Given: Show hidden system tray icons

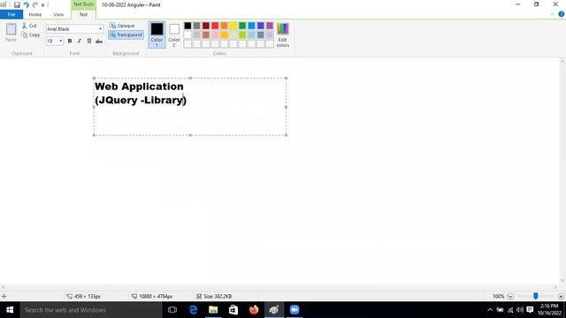Looking at the screenshot, I should [490, 310].
